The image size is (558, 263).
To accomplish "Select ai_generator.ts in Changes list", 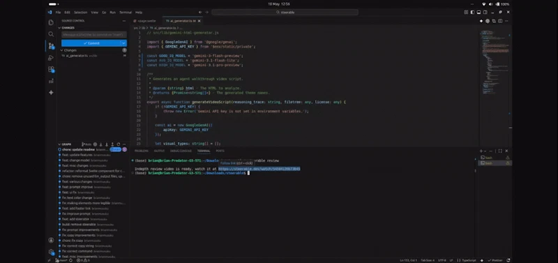I will [93, 56].
